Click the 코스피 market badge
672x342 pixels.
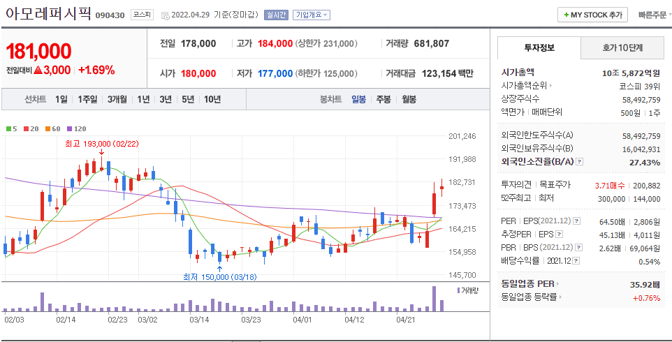click(142, 15)
